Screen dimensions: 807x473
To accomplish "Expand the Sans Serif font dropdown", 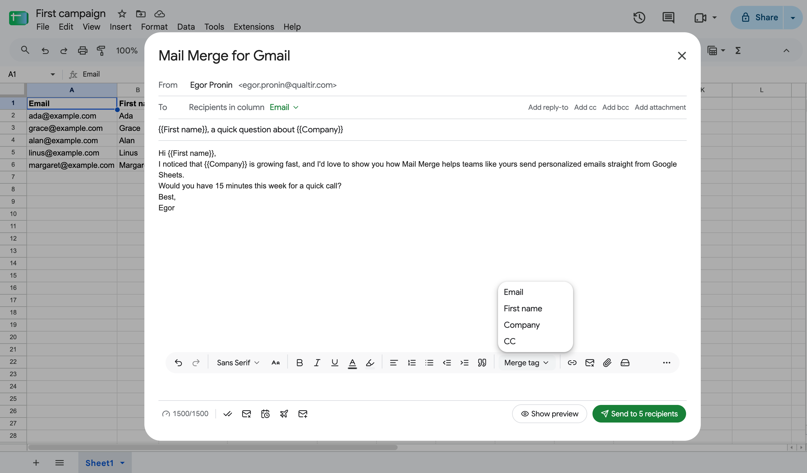I will [x=238, y=362].
